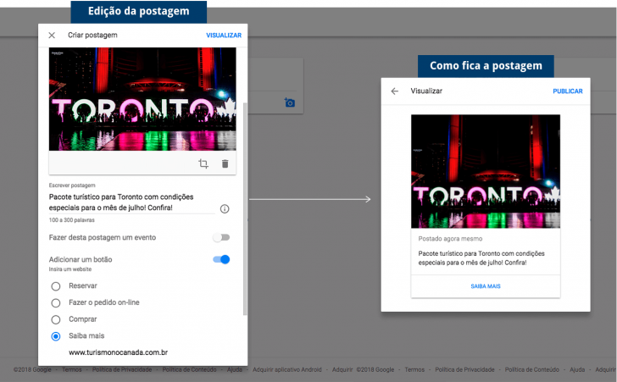The height and width of the screenshot is (382, 617).
Task: Click the post text field about Toronto
Action: click(x=132, y=202)
